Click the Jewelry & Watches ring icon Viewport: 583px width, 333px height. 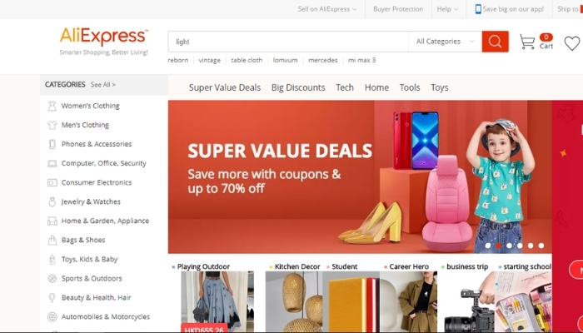point(52,201)
